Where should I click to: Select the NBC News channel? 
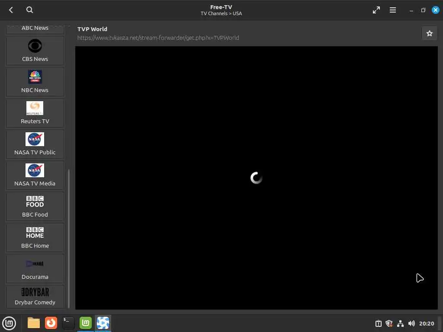tap(35, 82)
